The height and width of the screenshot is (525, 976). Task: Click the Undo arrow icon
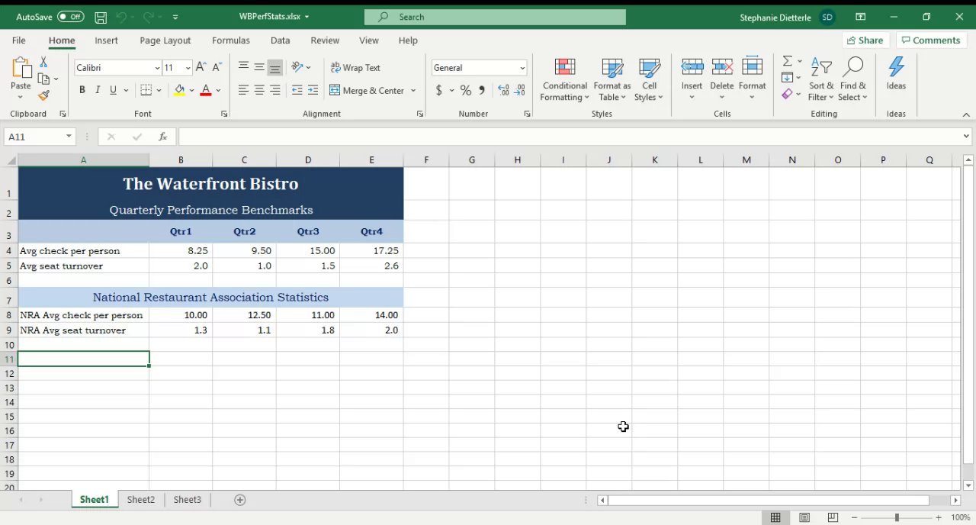[x=122, y=17]
